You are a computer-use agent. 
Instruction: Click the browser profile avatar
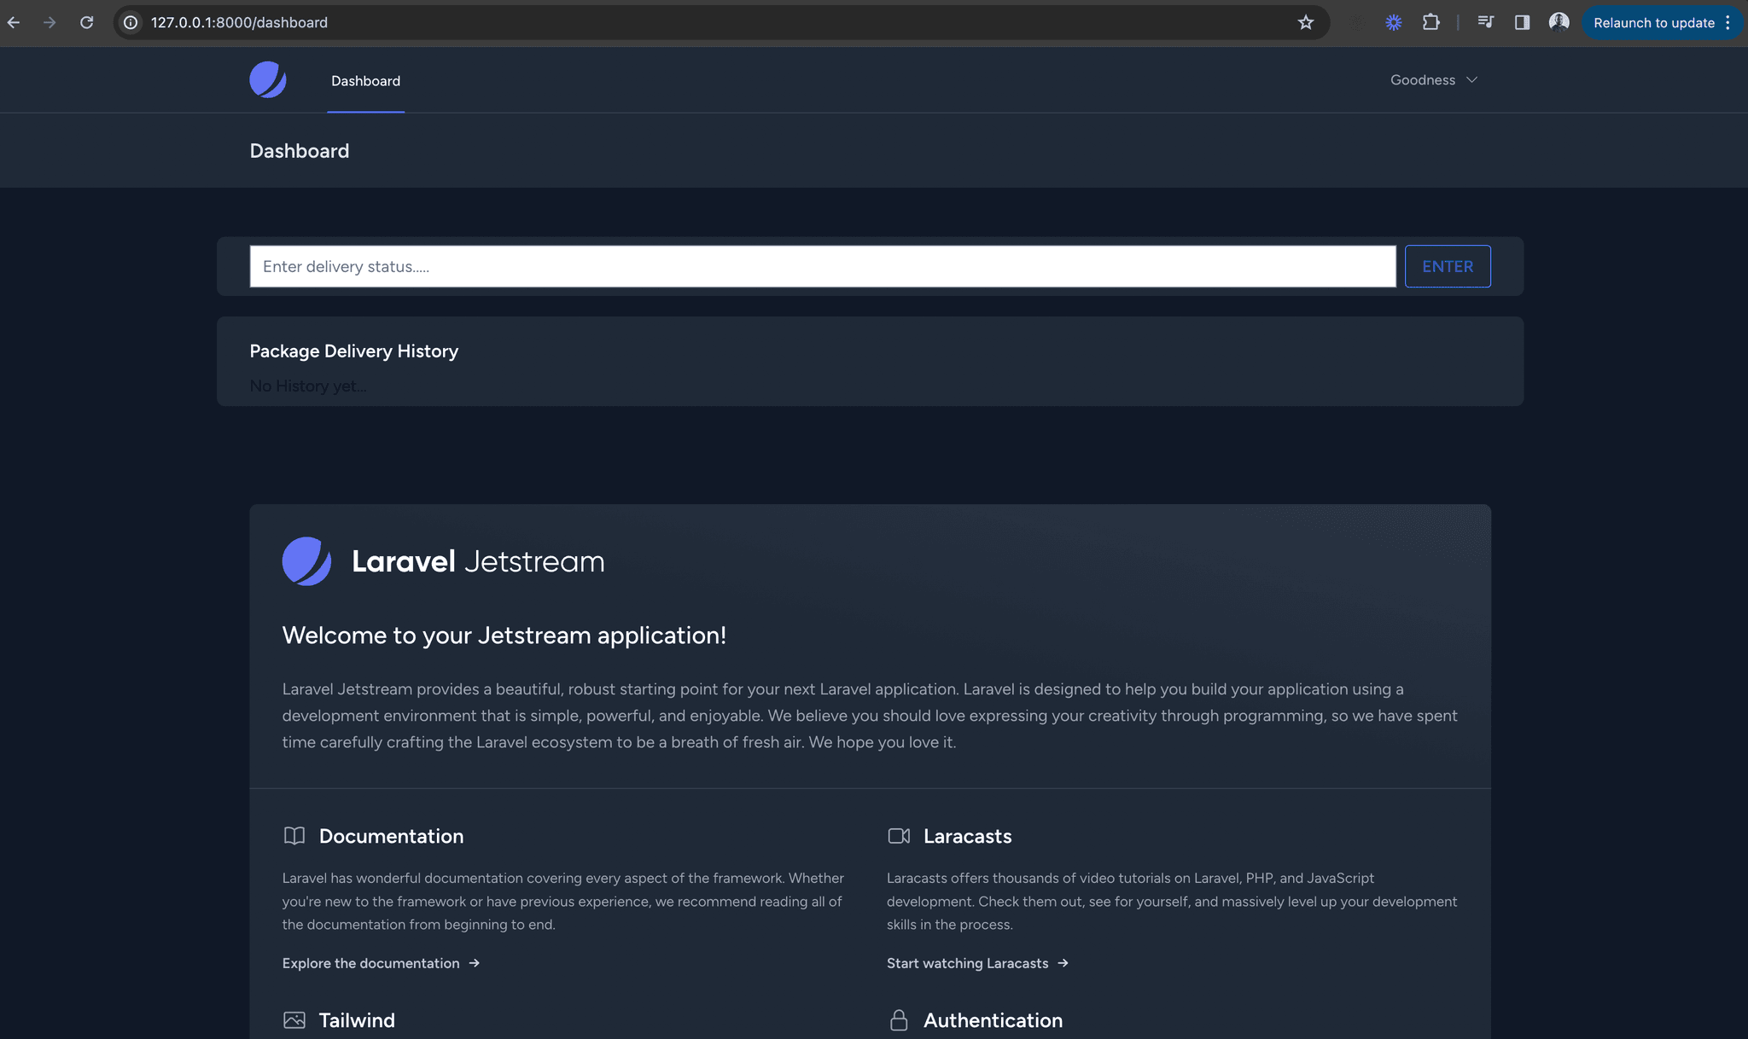point(1559,22)
